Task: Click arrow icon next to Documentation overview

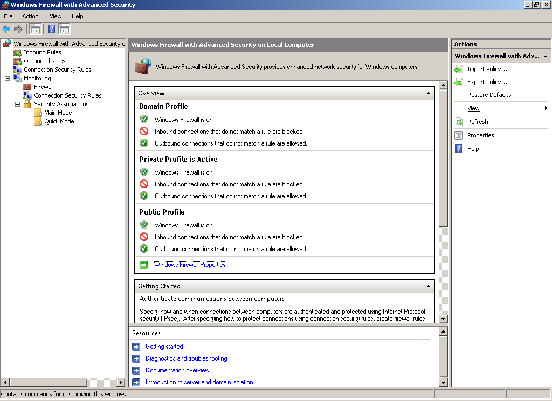Action: pos(136,371)
